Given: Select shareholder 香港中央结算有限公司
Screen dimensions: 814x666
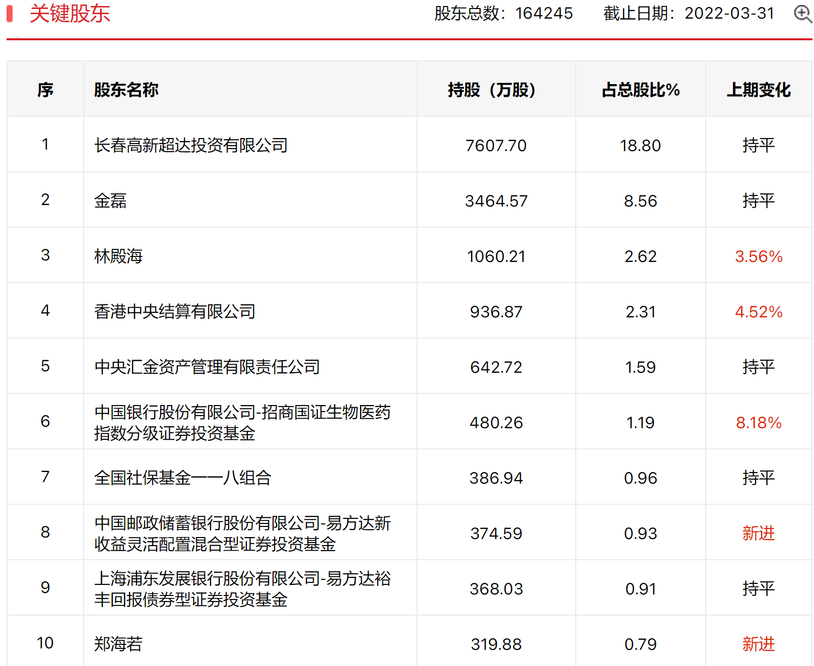Looking at the screenshot, I should pos(175,311).
